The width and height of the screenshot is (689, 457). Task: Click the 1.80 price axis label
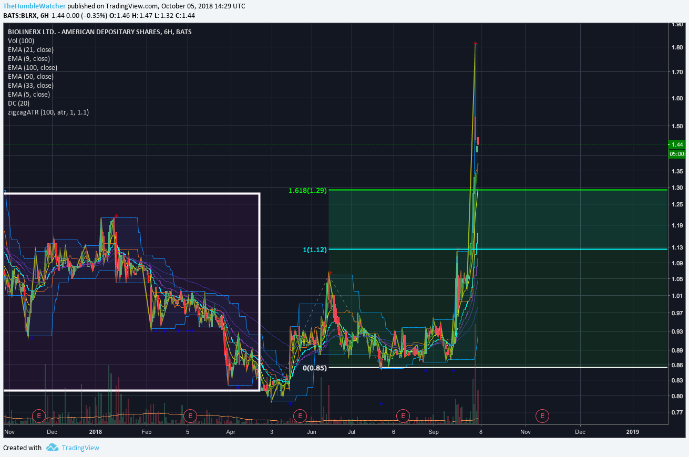pyautogui.click(x=677, y=47)
